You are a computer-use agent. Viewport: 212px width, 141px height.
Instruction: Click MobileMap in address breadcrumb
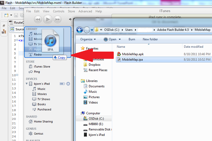pyautogui.click(x=202, y=30)
